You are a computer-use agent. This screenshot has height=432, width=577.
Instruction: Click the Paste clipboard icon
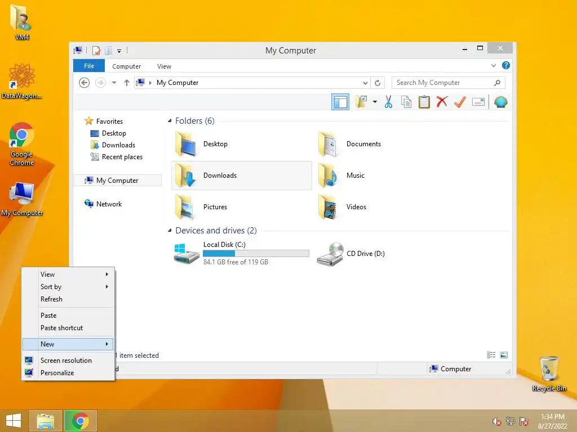pos(424,102)
